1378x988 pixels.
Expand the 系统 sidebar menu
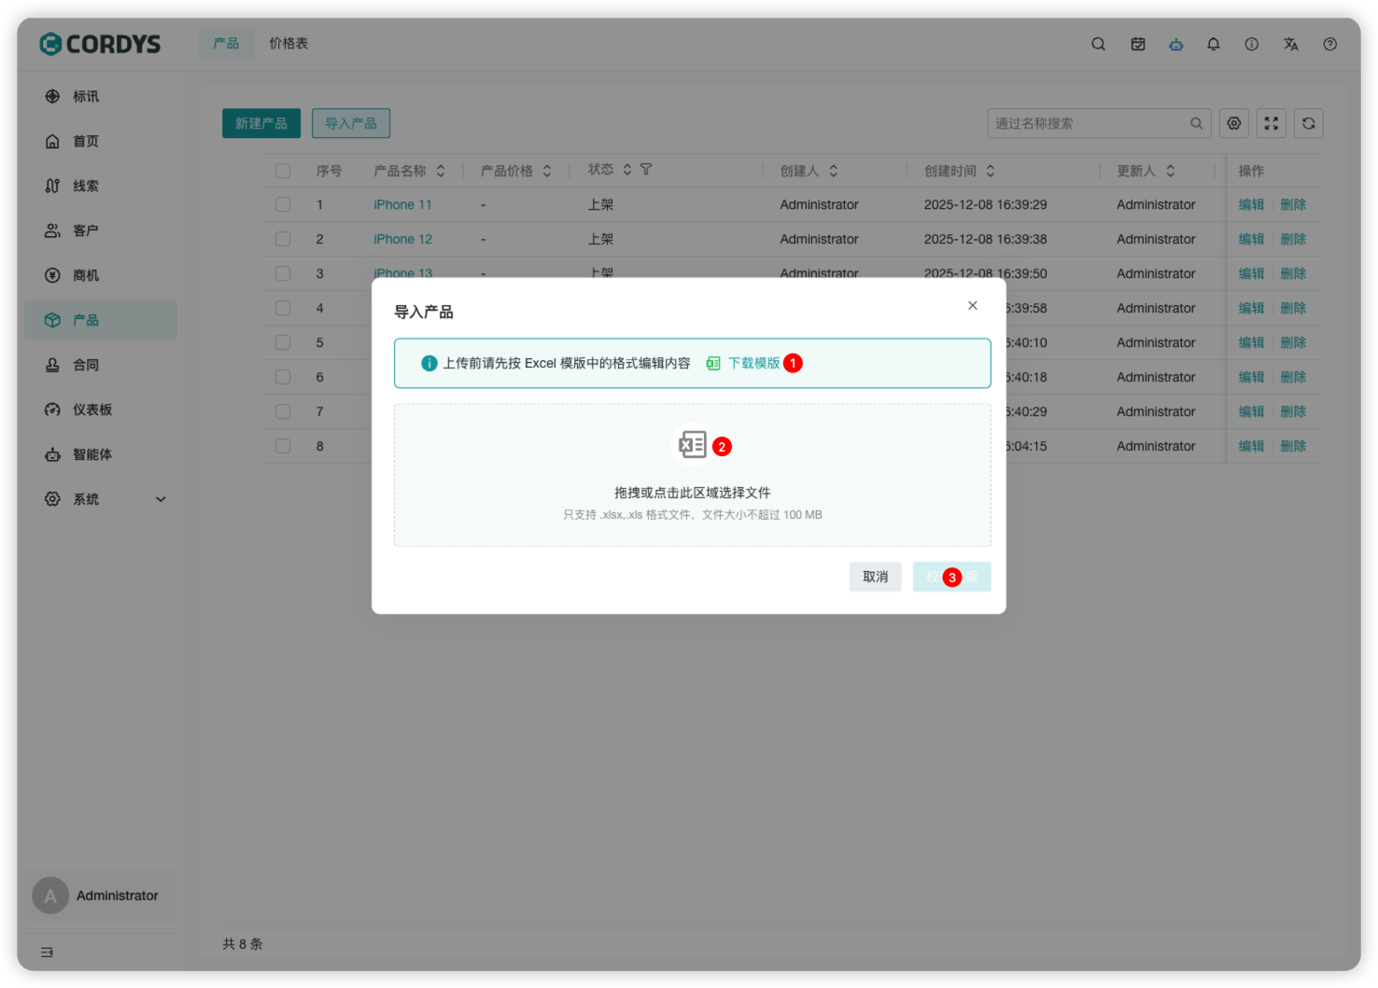(x=103, y=499)
